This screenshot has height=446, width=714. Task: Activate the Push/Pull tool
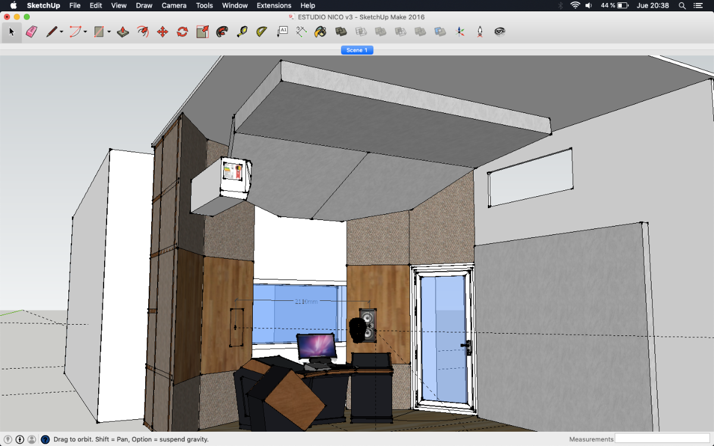click(123, 32)
